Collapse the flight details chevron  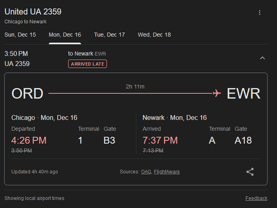tap(263, 58)
